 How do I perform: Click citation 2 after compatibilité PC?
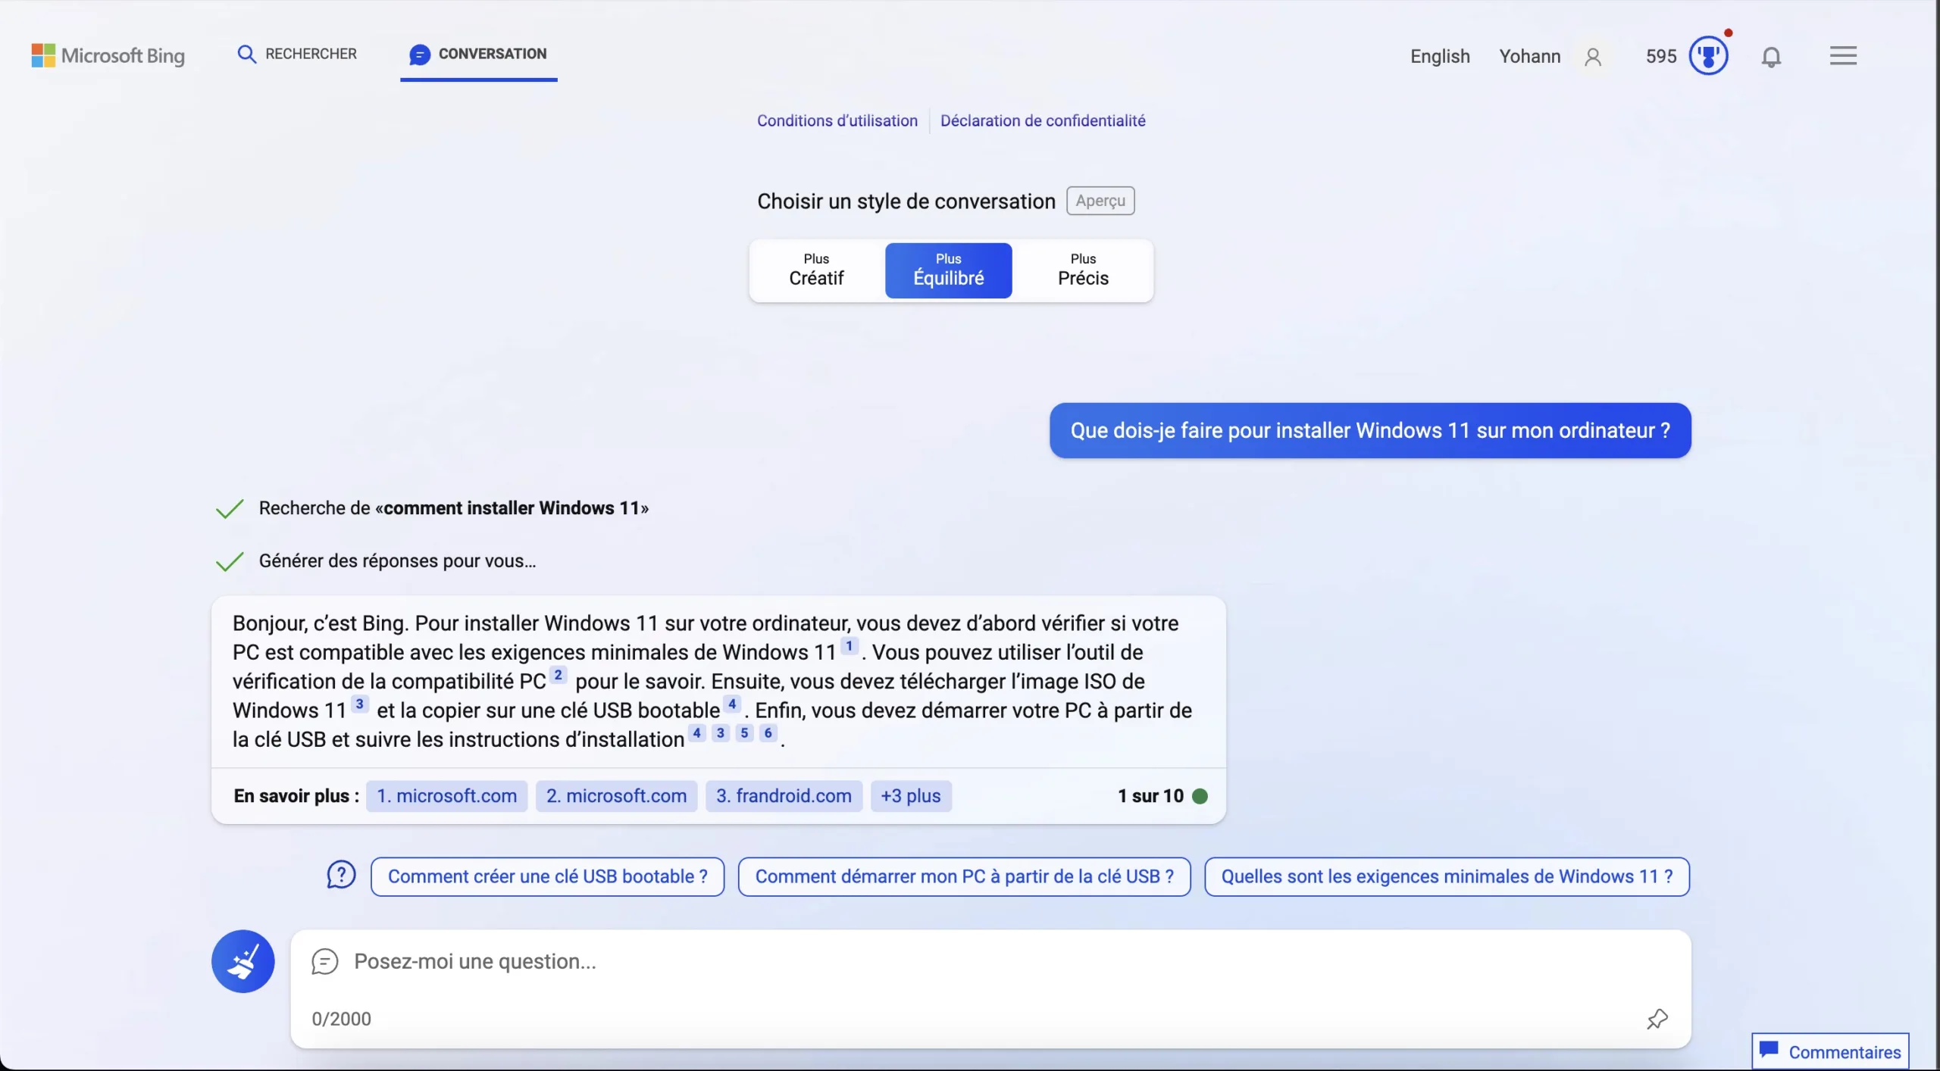(558, 675)
